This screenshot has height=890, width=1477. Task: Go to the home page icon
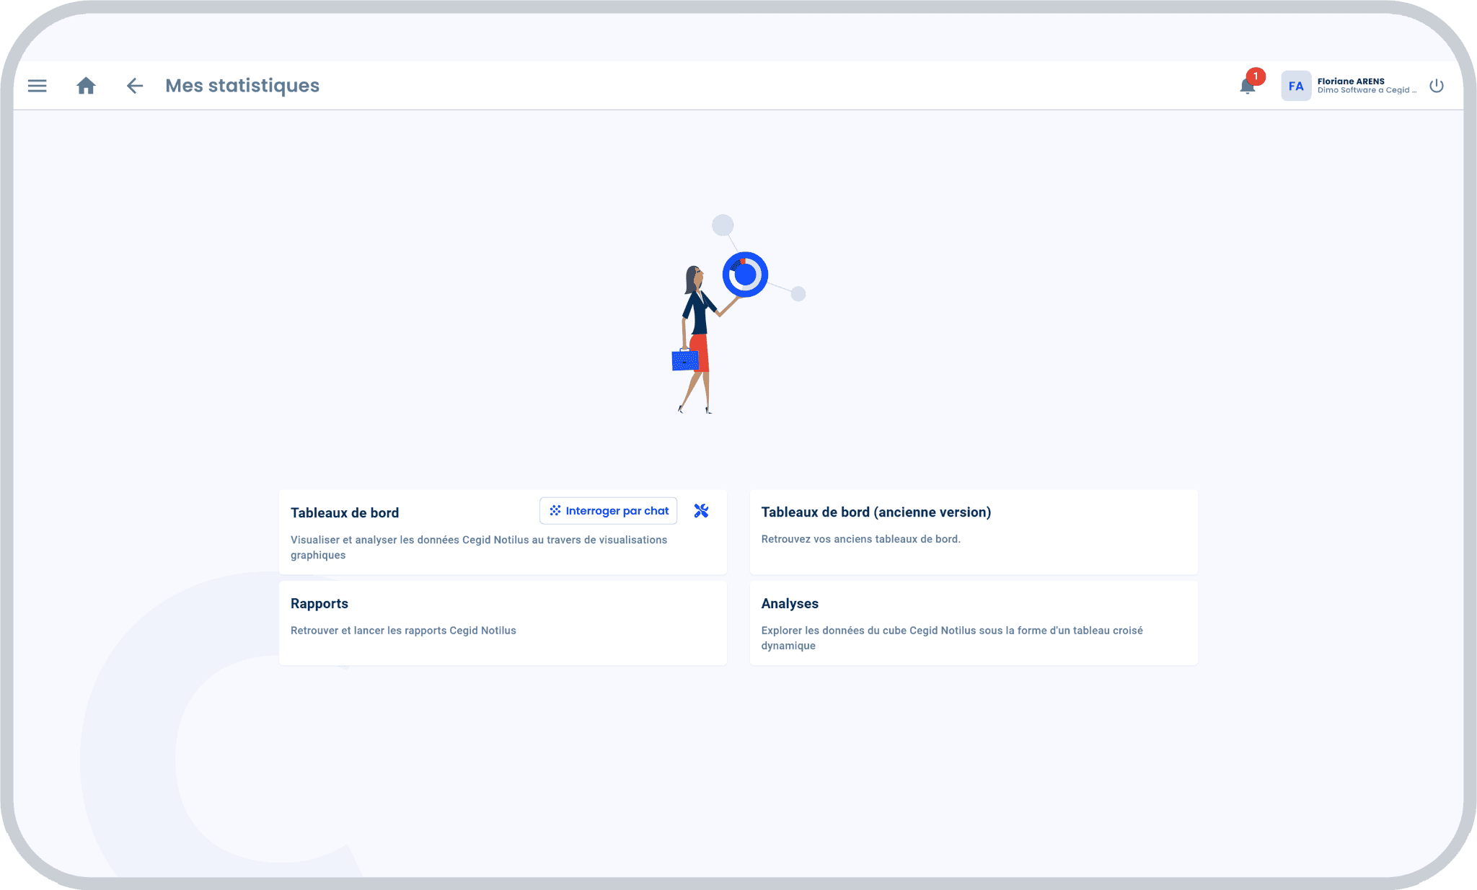coord(86,86)
